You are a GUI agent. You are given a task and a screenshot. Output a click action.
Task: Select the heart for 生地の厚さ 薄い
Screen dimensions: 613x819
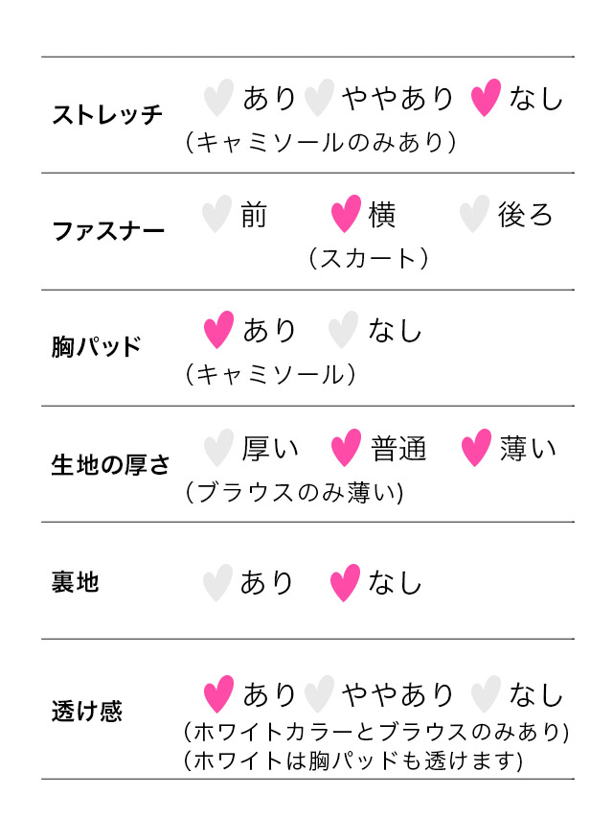(x=475, y=448)
